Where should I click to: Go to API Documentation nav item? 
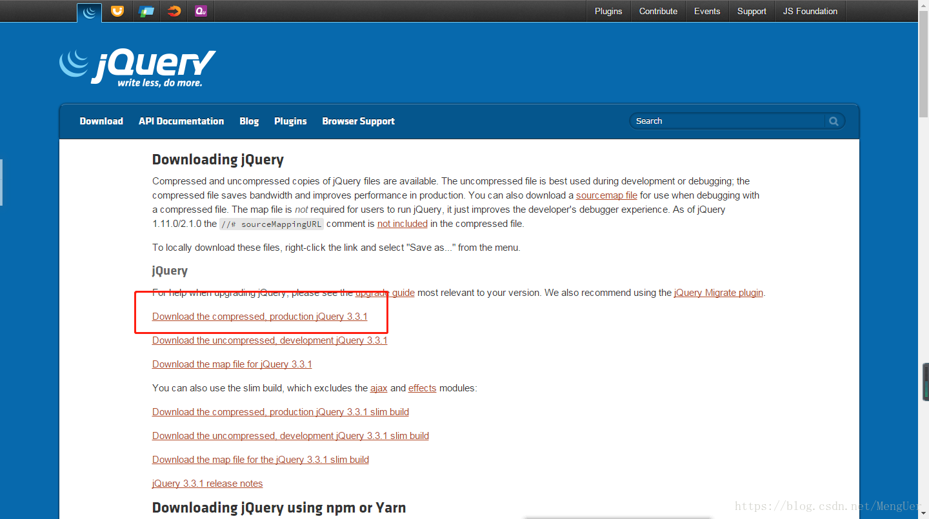(181, 121)
